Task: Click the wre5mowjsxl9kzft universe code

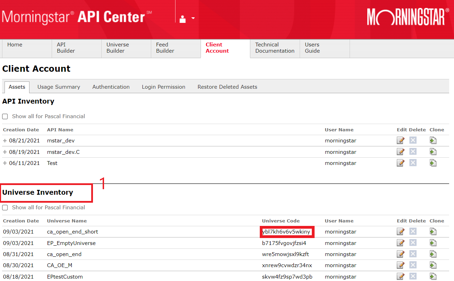Action: point(285,254)
